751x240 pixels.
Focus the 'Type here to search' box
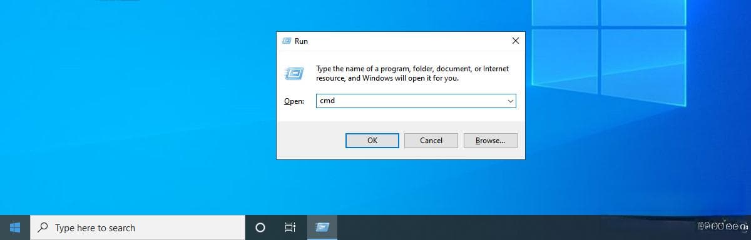138,227
